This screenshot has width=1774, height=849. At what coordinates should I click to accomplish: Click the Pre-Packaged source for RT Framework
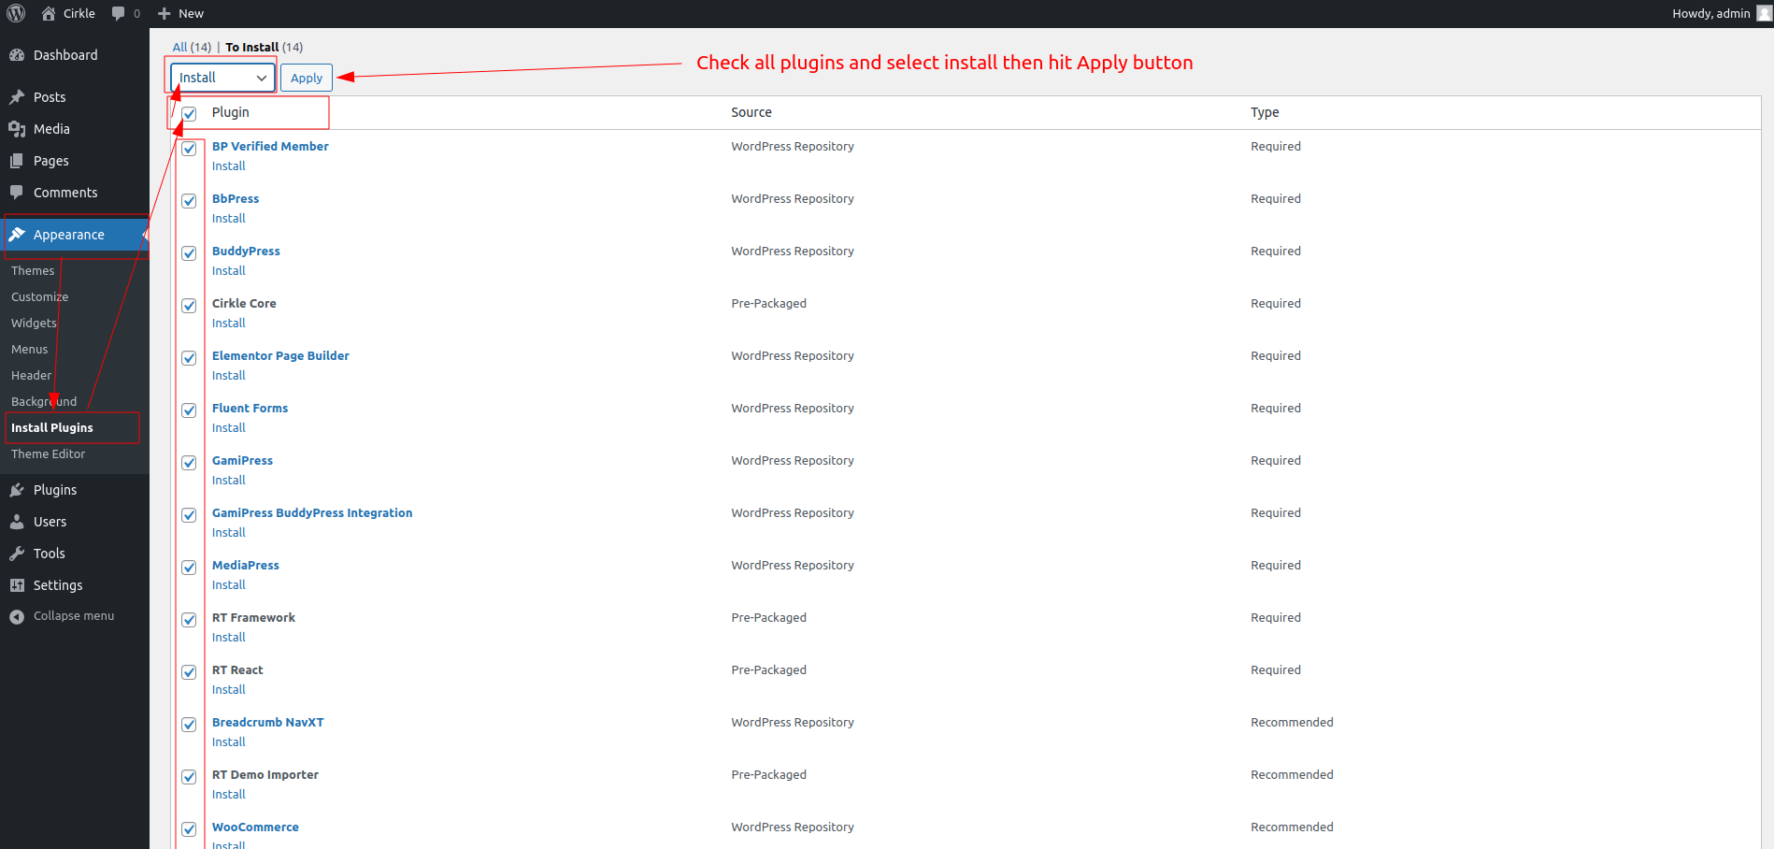pos(768,617)
